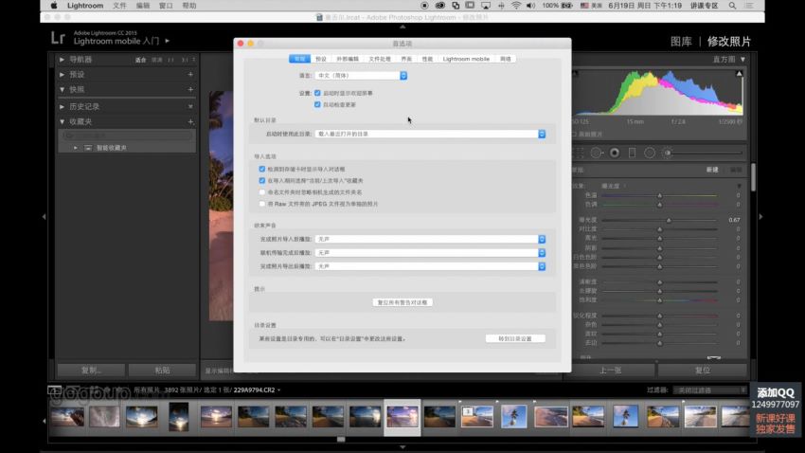Screen dimensions: 805x453
Task: Select the highlighted purple sunset thumbnail in filmstrip
Action: click(x=402, y=417)
